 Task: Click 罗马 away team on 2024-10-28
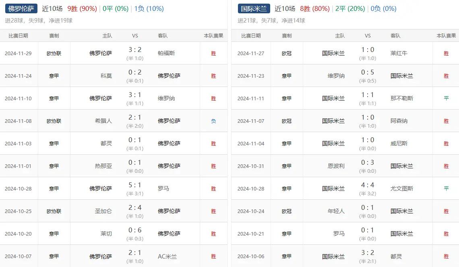(163, 188)
